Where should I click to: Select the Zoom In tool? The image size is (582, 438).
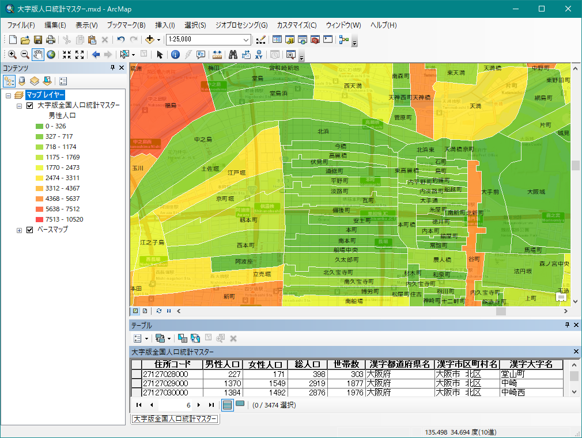12,55
